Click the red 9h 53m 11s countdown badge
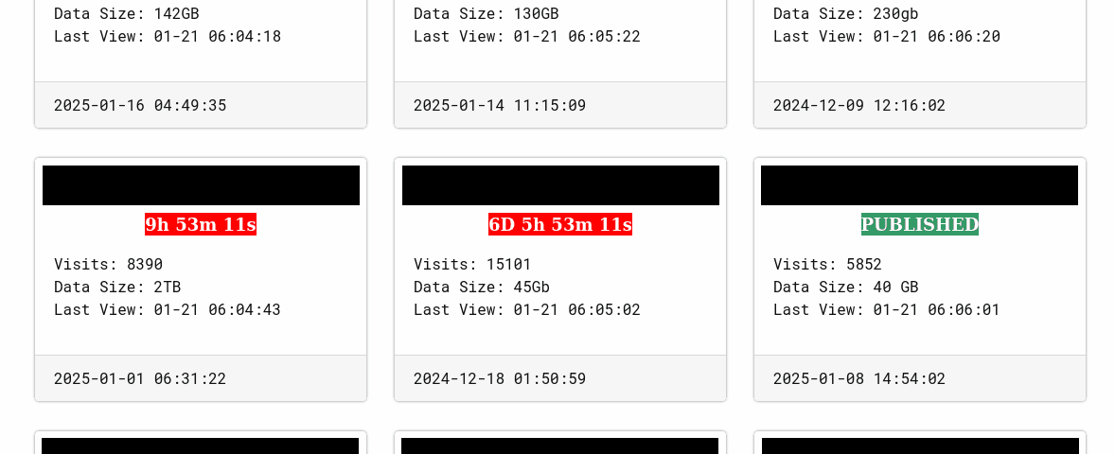Image resolution: width=1115 pixels, height=454 pixels. click(201, 224)
